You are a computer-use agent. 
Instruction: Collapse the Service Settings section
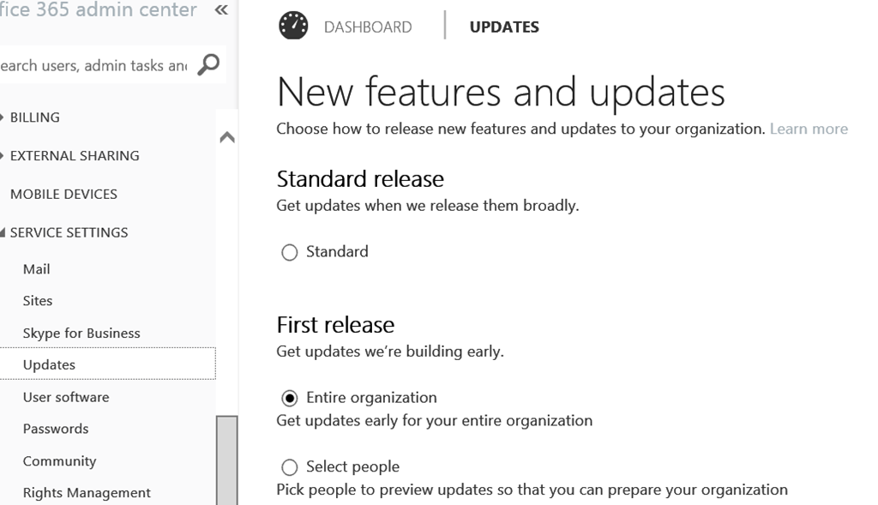tap(69, 232)
